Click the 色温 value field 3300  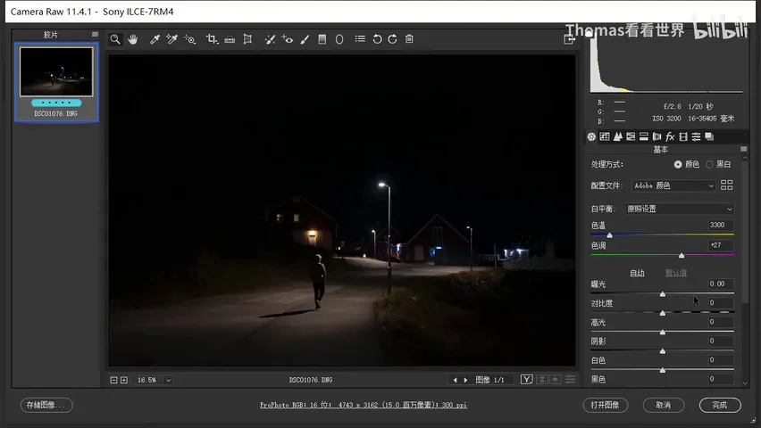tap(720, 225)
